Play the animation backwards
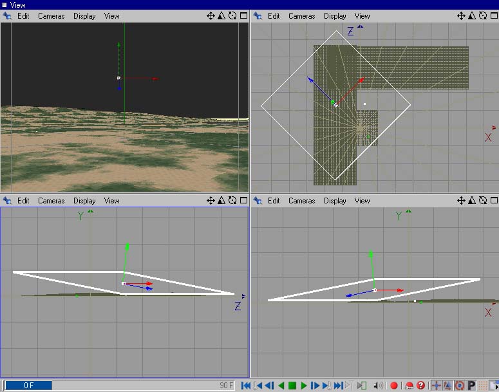 [281, 386]
